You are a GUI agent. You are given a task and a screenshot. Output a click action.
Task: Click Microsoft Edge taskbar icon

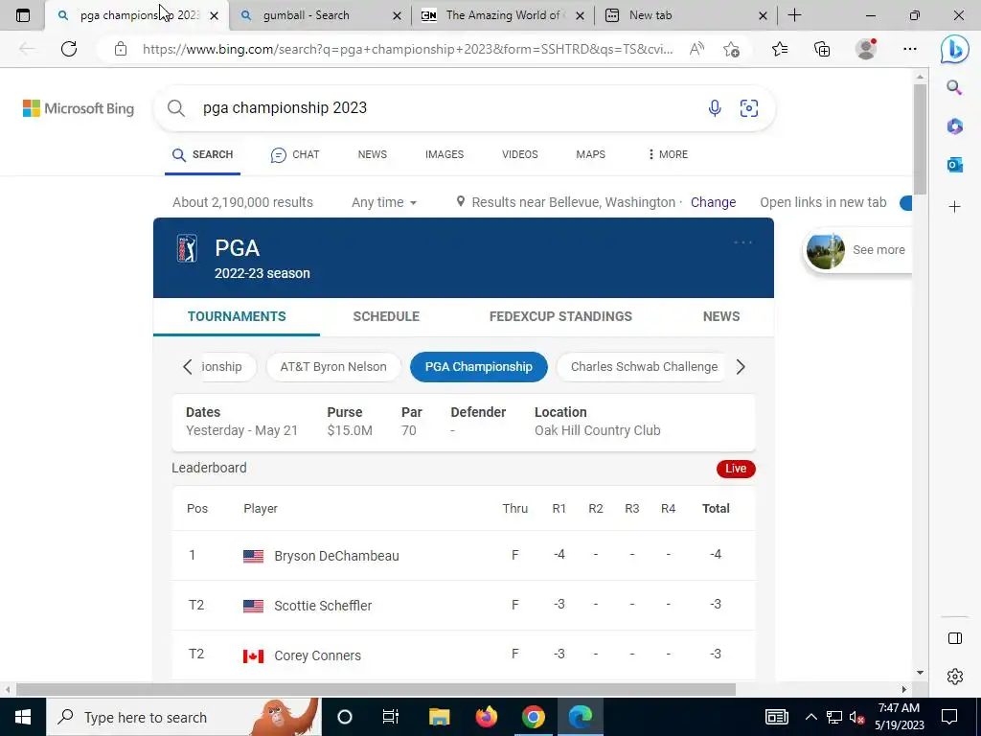580,717
